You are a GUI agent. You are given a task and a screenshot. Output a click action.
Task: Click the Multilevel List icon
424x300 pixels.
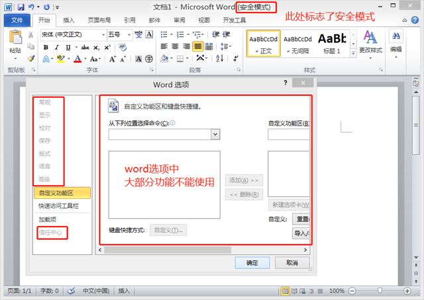pyautogui.click(x=197, y=34)
